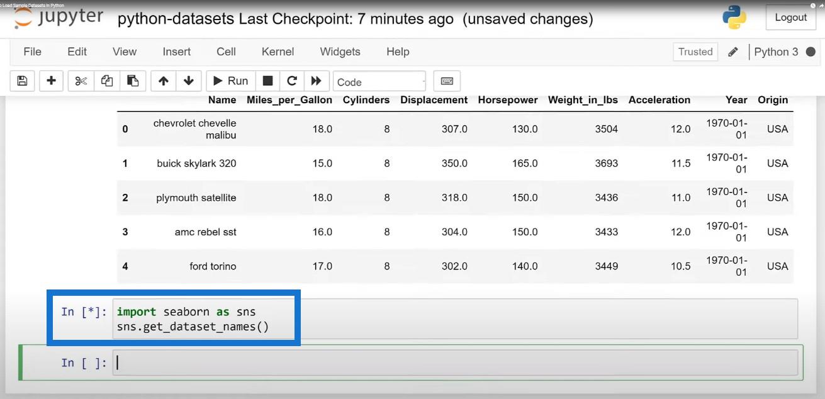Click horsepower value 165.0
This screenshot has height=399, width=825.
pos(525,164)
